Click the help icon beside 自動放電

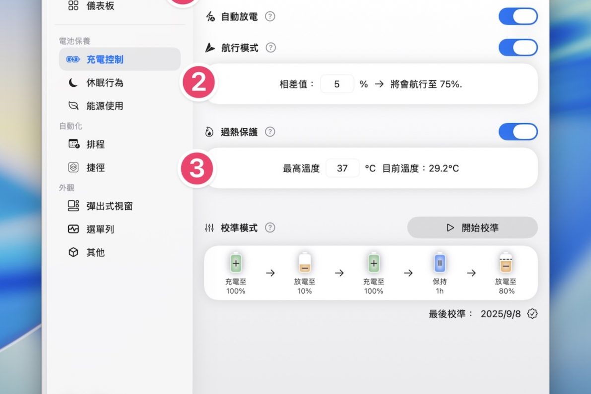[x=270, y=16]
